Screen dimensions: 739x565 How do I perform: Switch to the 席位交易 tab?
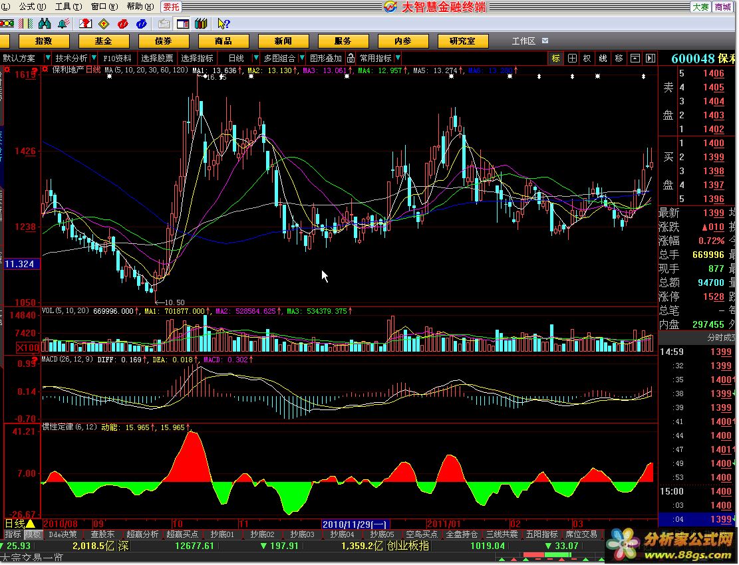[581, 534]
